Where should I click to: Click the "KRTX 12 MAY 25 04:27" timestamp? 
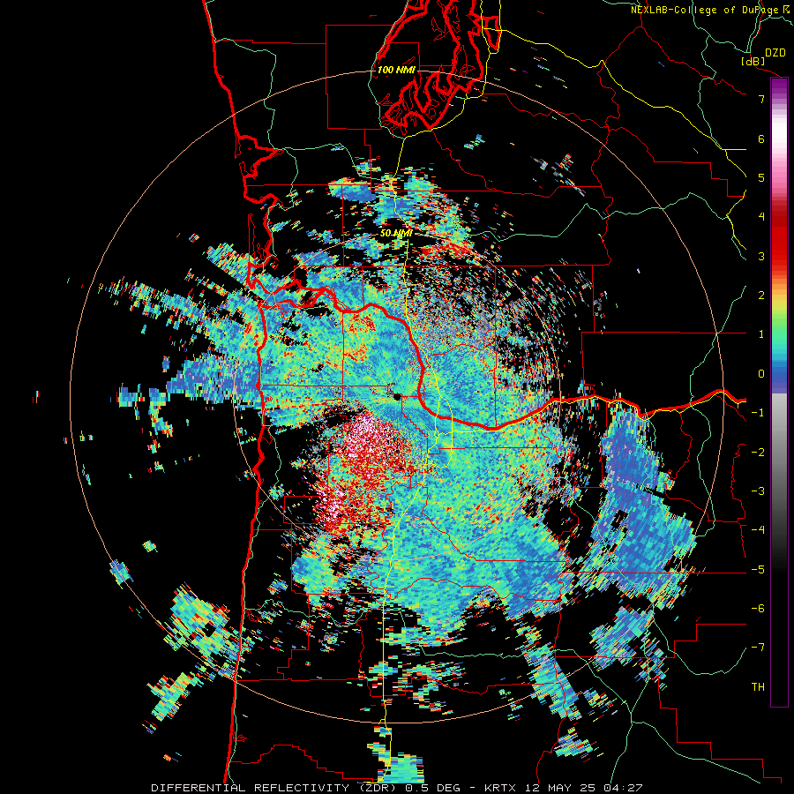point(563,788)
